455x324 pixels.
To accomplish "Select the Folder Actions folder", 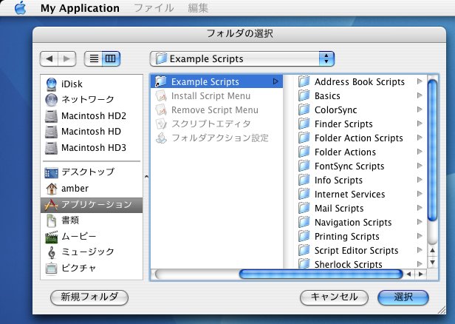I will tap(360, 152).
